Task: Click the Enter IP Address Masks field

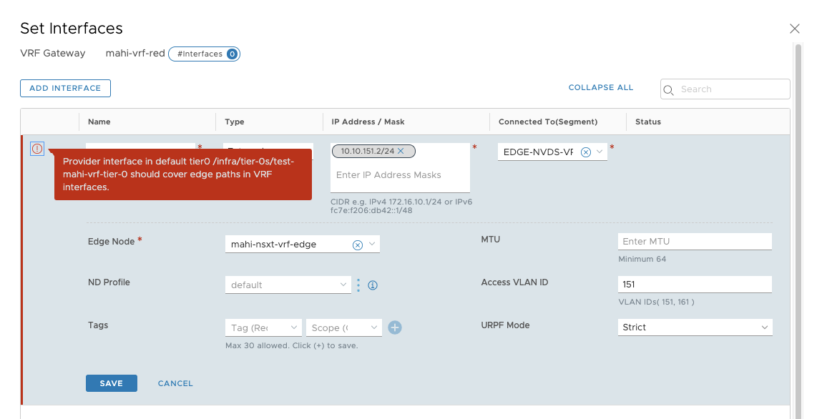Action: click(x=400, y=175)
